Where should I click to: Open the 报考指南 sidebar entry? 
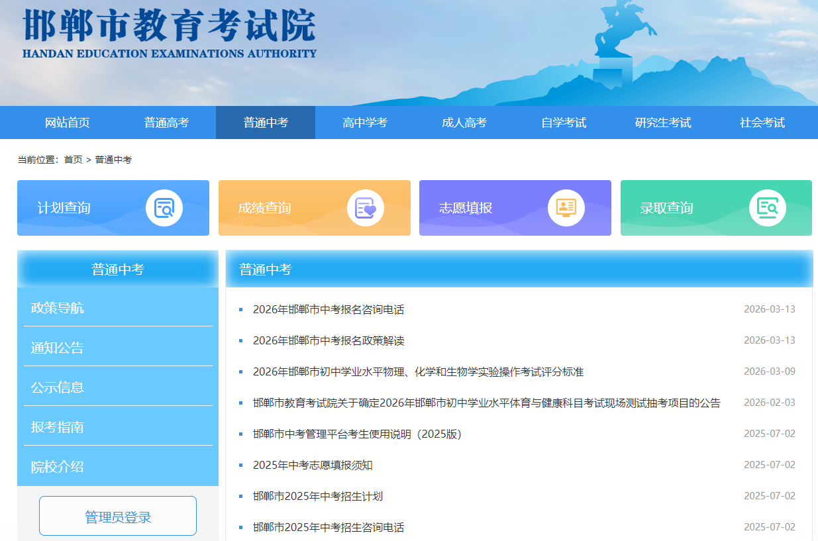click(x=58, y=427)
